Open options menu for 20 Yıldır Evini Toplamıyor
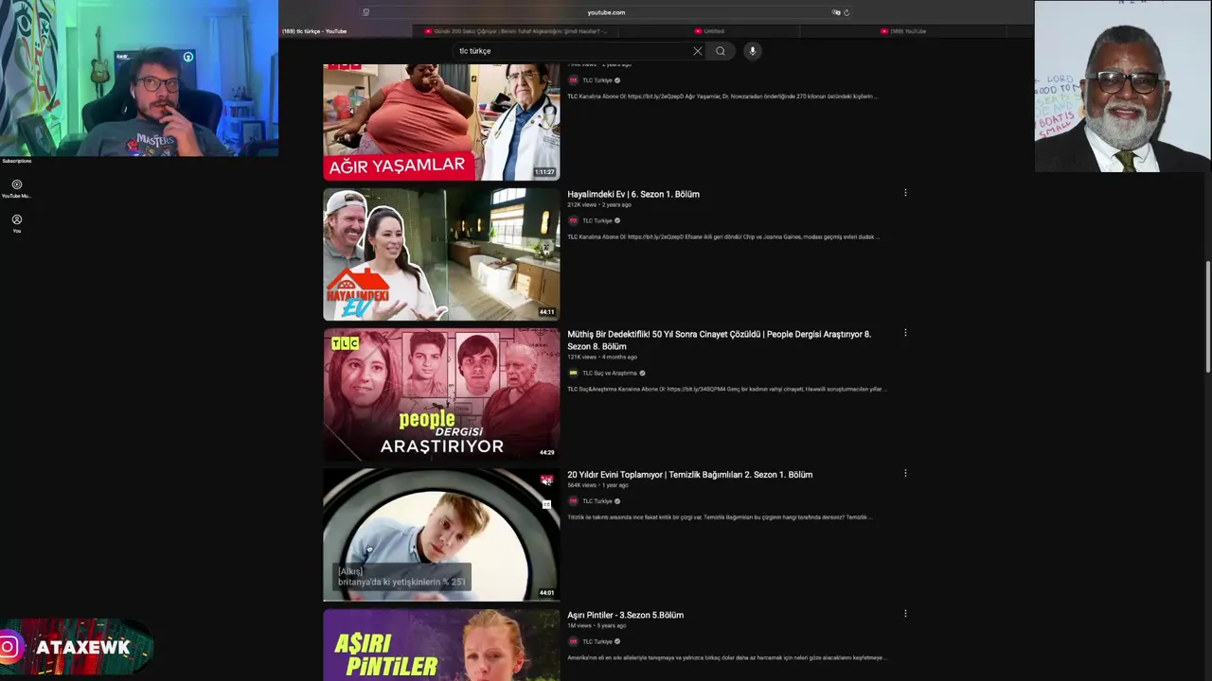This screenshot has width=1212, height=681. click(x=905, y=473)
